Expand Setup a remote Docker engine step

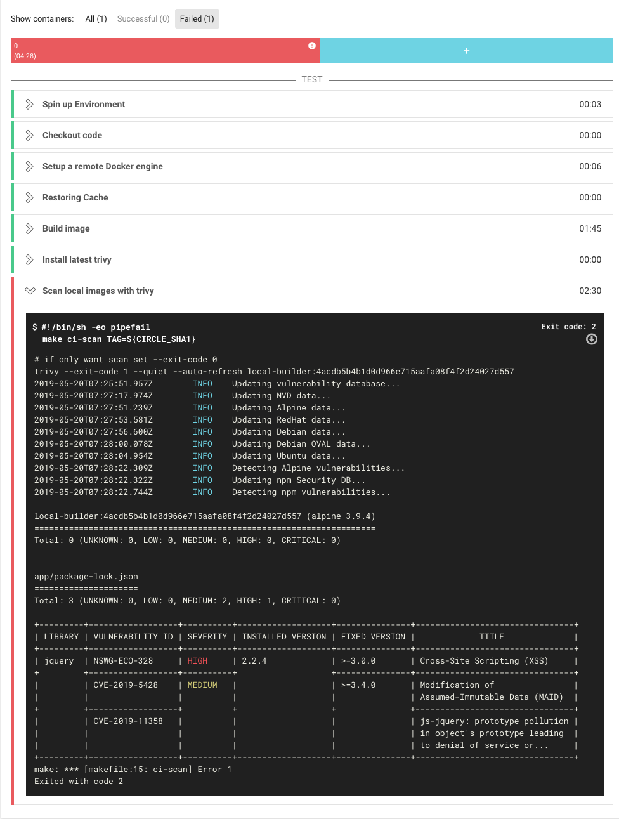coord(30,166)
